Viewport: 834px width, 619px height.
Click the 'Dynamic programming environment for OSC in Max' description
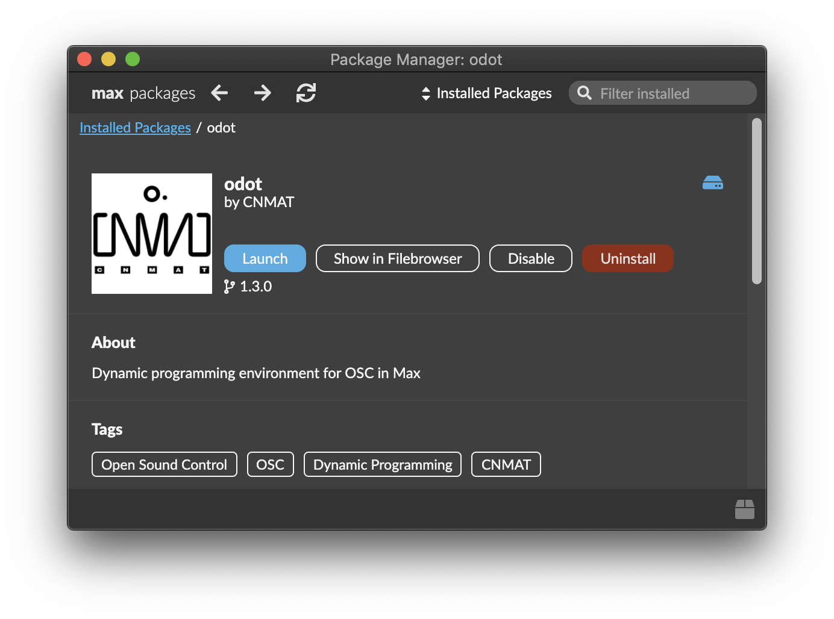click(x=256, y=373)
